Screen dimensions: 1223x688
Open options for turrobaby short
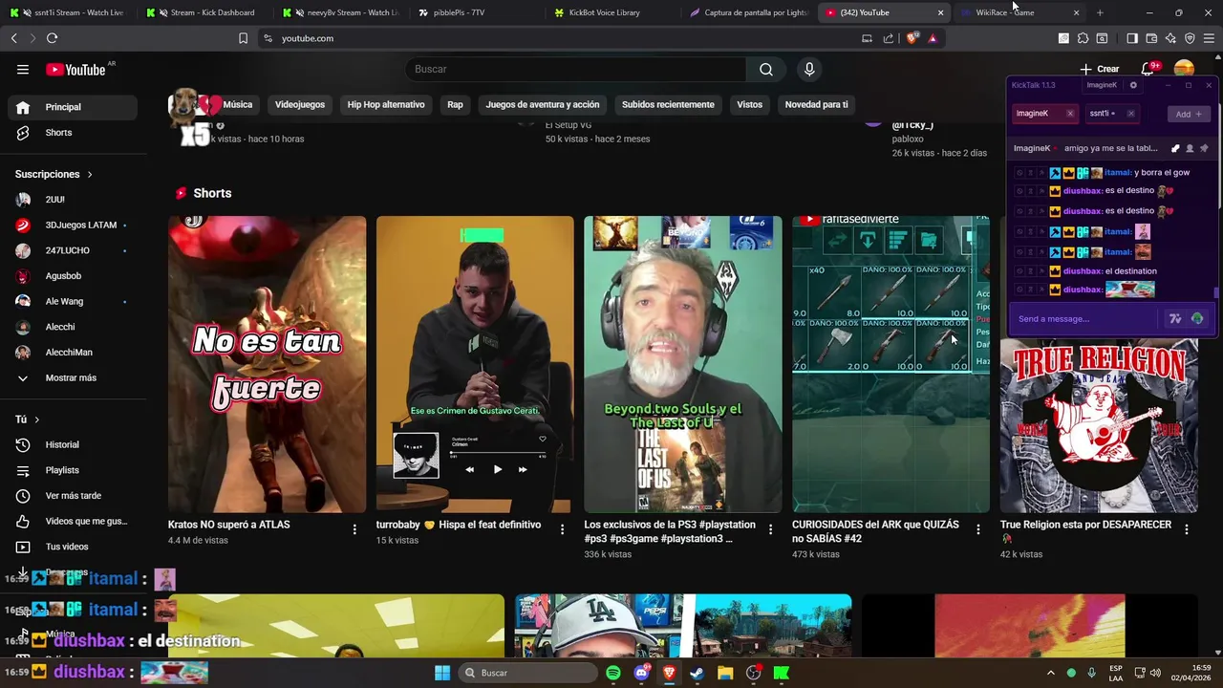click(562, 529)
